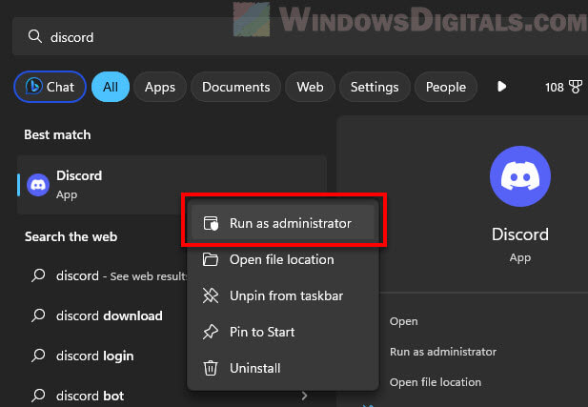
Task: Click Open file location in details pane
Action: 436,382
